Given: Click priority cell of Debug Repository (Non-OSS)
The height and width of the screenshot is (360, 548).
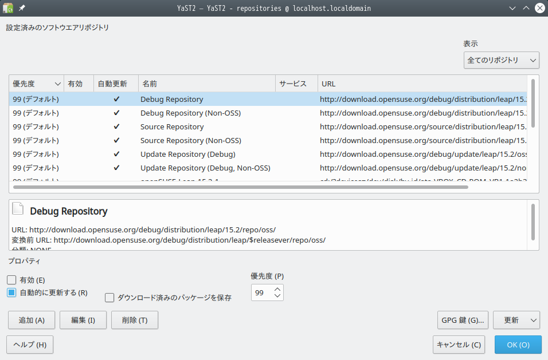Looking at the screenshot, I should point(36,113).
